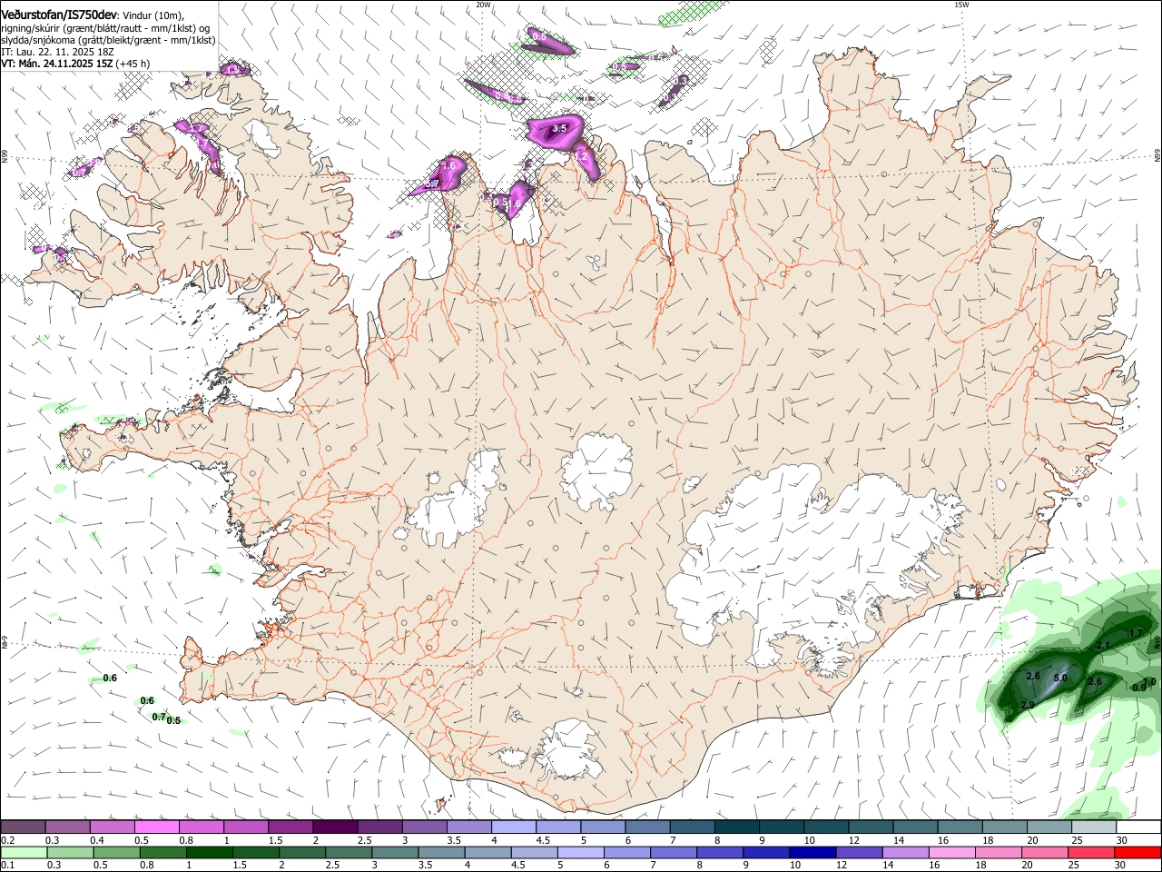Click the 15W longitude label
The image size is (1162, 872).
[961, 5]
